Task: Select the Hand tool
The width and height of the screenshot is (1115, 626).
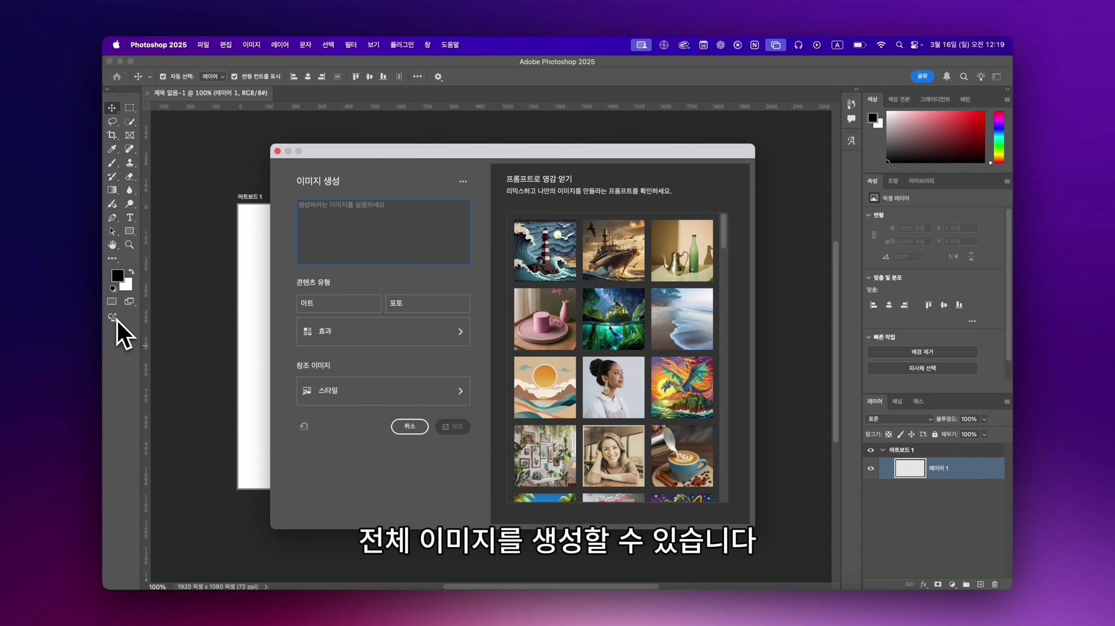Action: [112, 245]
